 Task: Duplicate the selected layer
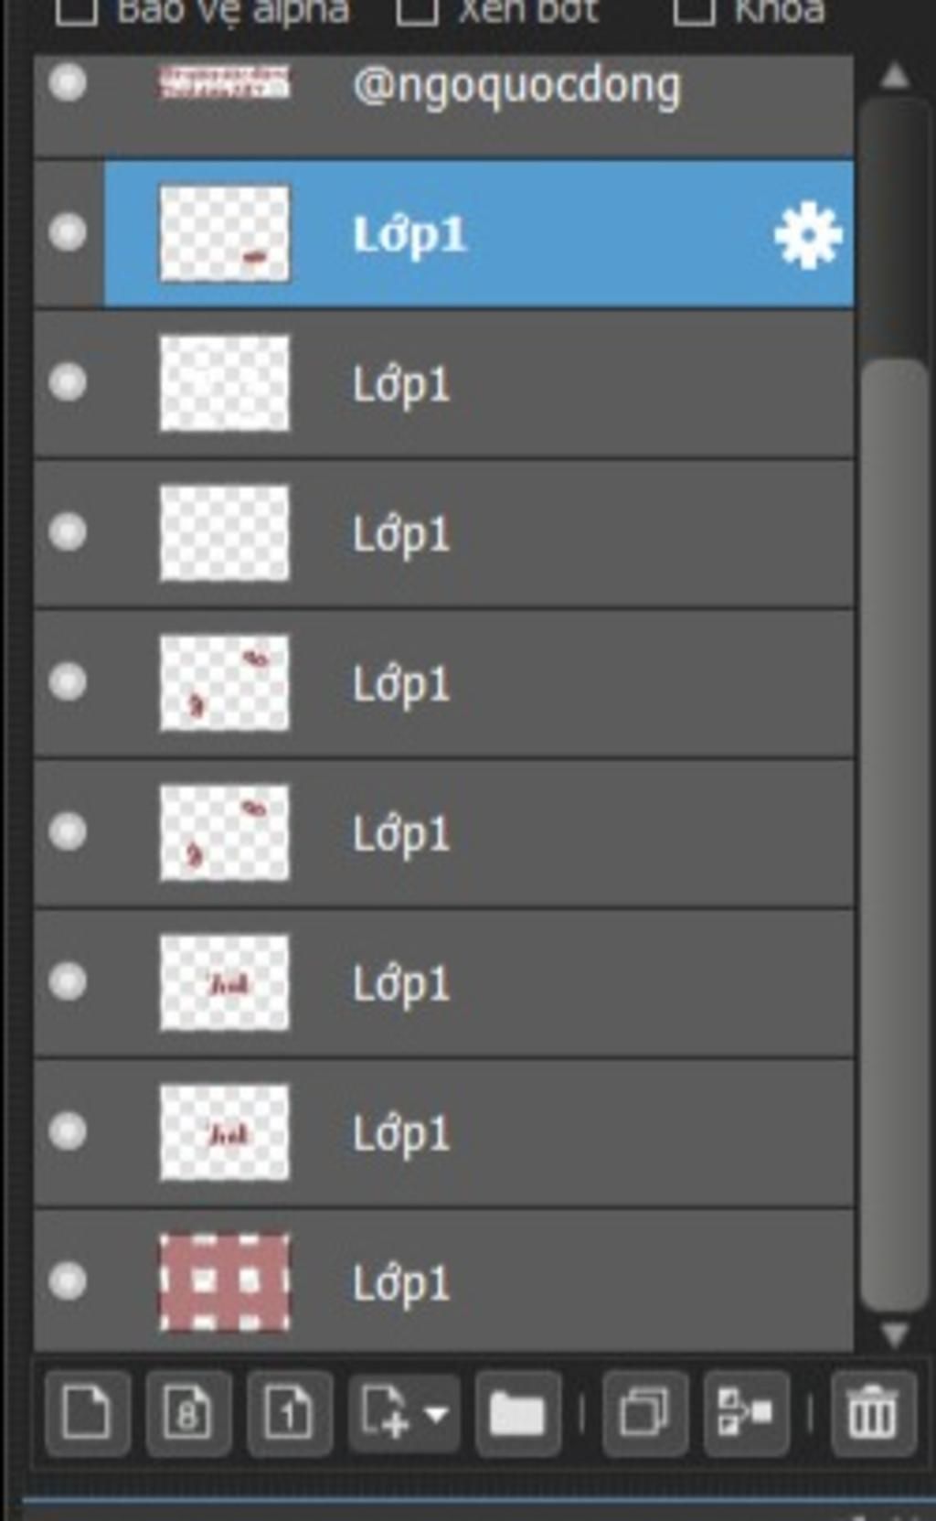tap(644, 1413)
